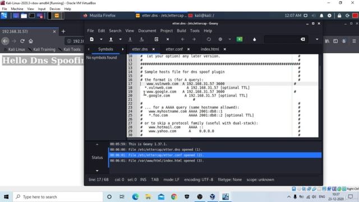Open the toolbar overflow dropdown arrow
This screenshot has width=359, height=202.
(x=317, y=39)
